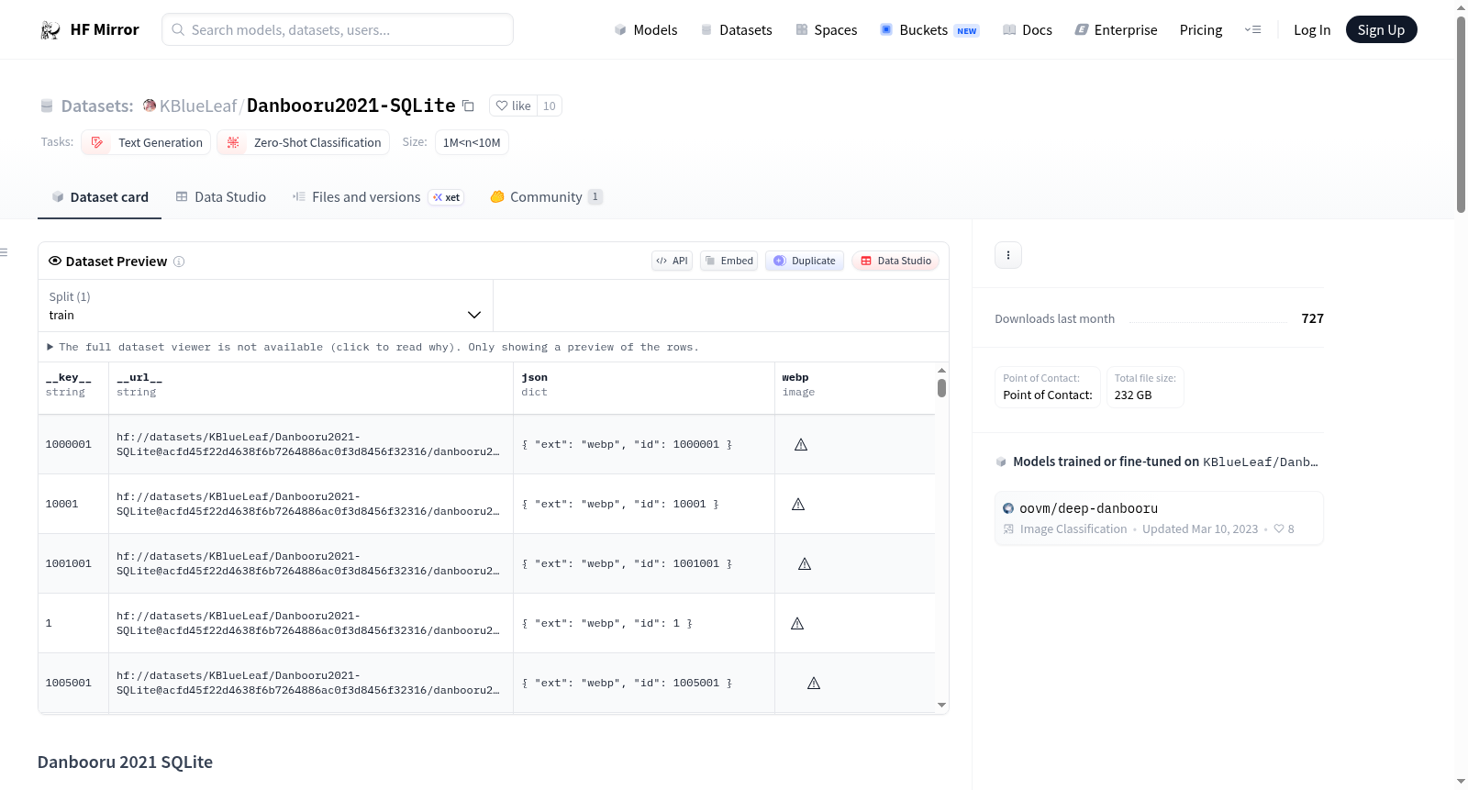Click the json cell with id 1005001

pyautogui.click(x=644, y=683)
